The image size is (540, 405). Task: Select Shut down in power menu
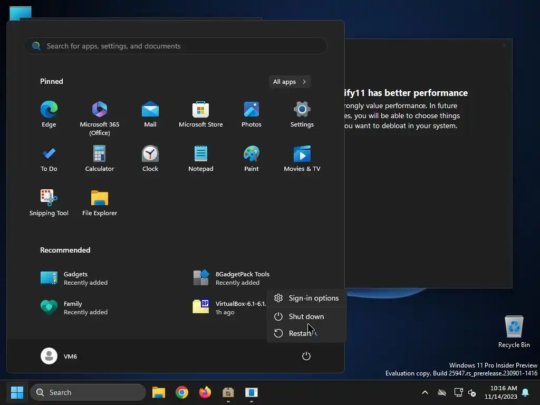coord(306,316)
